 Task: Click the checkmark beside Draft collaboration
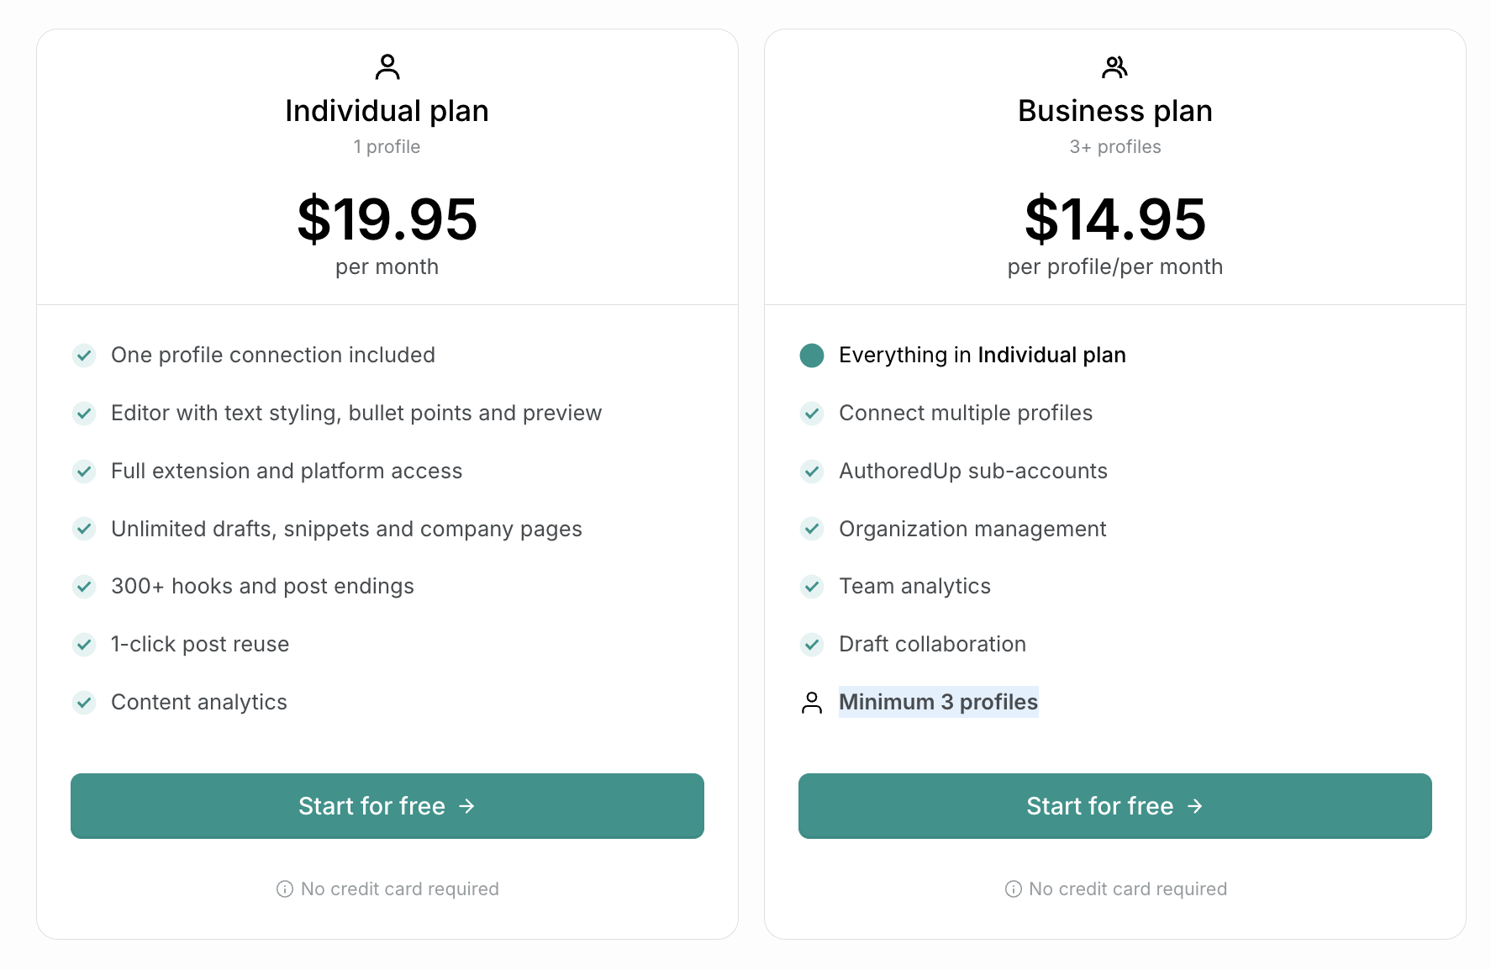(x=812, y=644)
